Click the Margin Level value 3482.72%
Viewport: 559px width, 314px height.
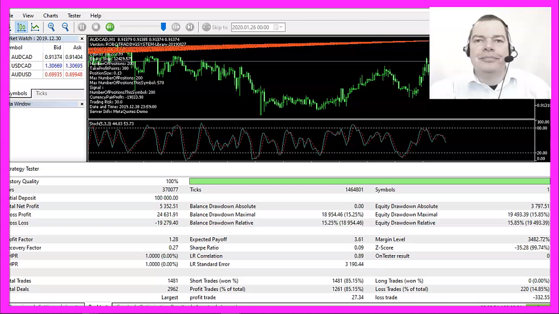tap(539, 239)
